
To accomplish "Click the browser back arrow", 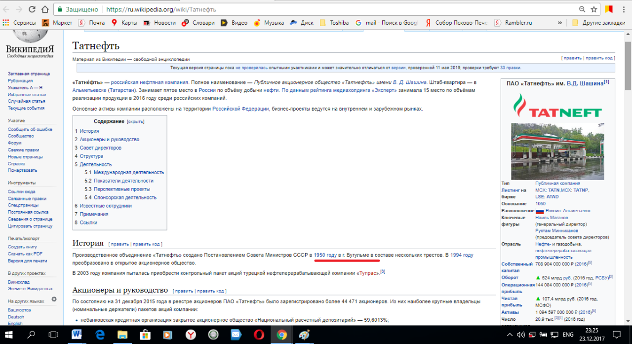I will point(7,9).
